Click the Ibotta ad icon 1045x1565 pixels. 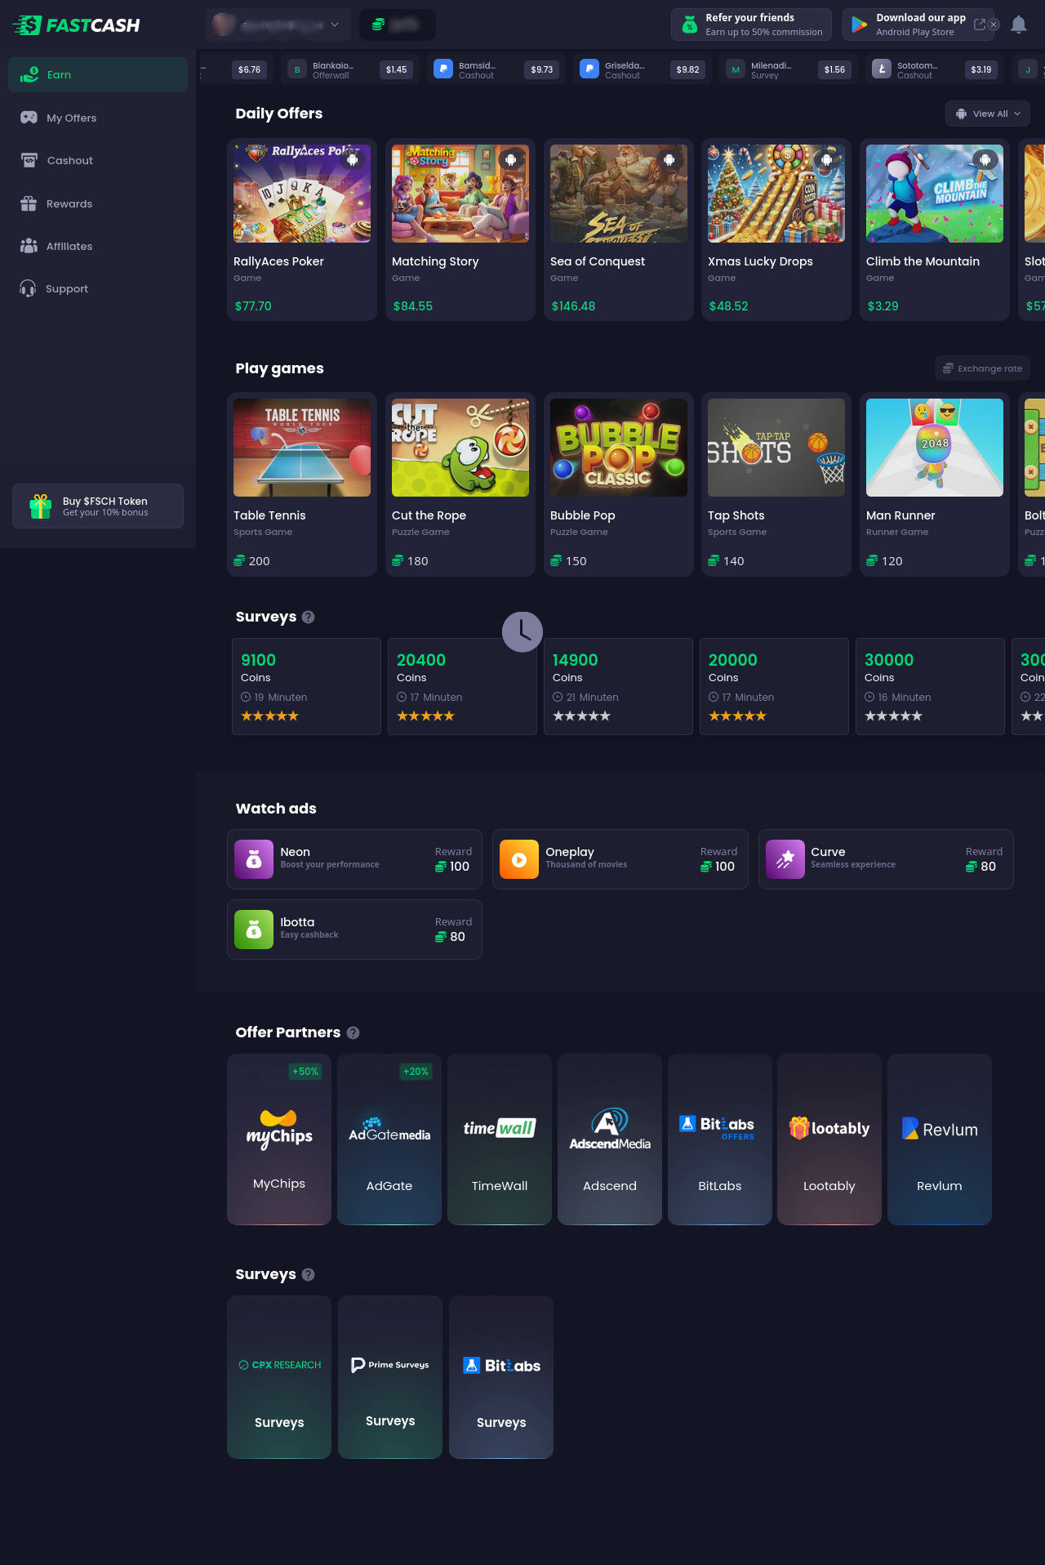(x=254, y=930)
